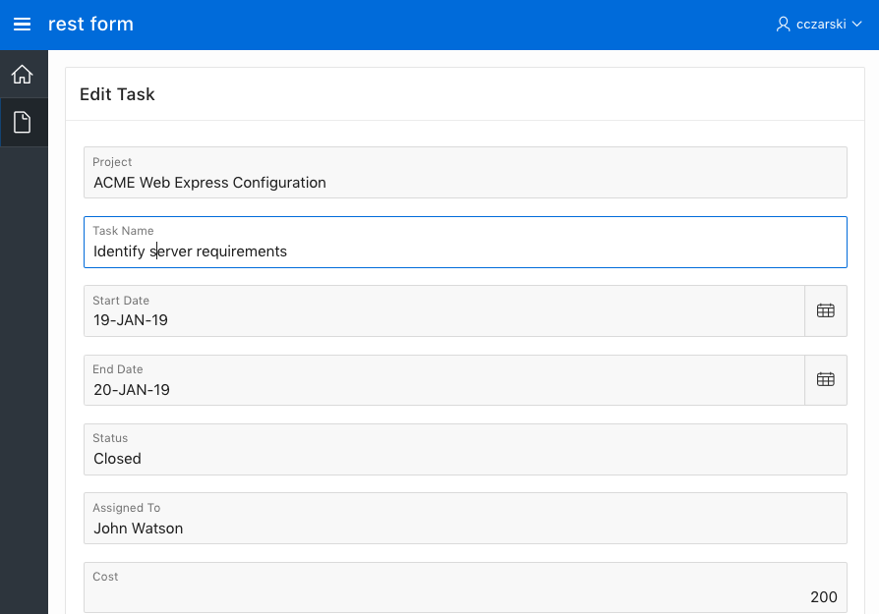Focus the Cost number field

[x=465, y=597]
